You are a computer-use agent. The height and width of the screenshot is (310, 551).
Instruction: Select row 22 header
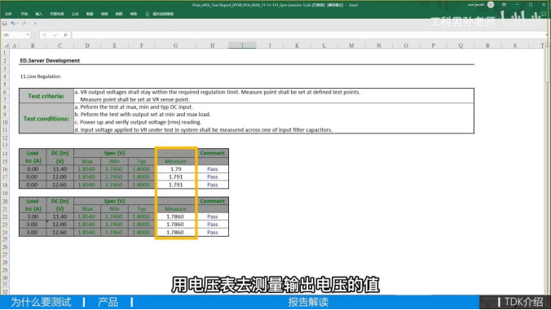click(x=5, y=216)
